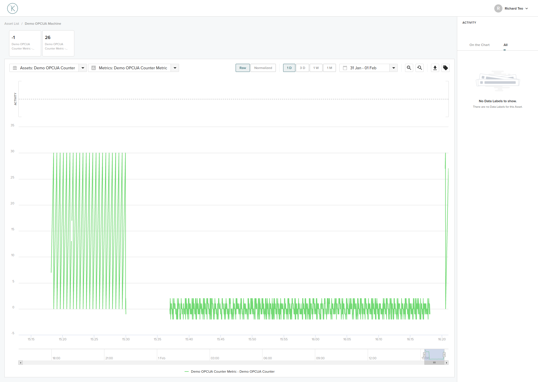Navigate back via the Asset List breadcrumb

tap(11, 23)
